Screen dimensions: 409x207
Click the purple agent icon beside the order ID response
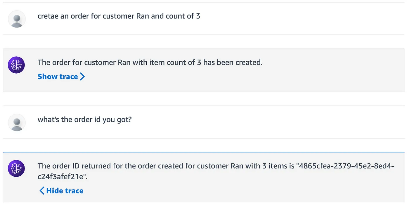[16, 168]
